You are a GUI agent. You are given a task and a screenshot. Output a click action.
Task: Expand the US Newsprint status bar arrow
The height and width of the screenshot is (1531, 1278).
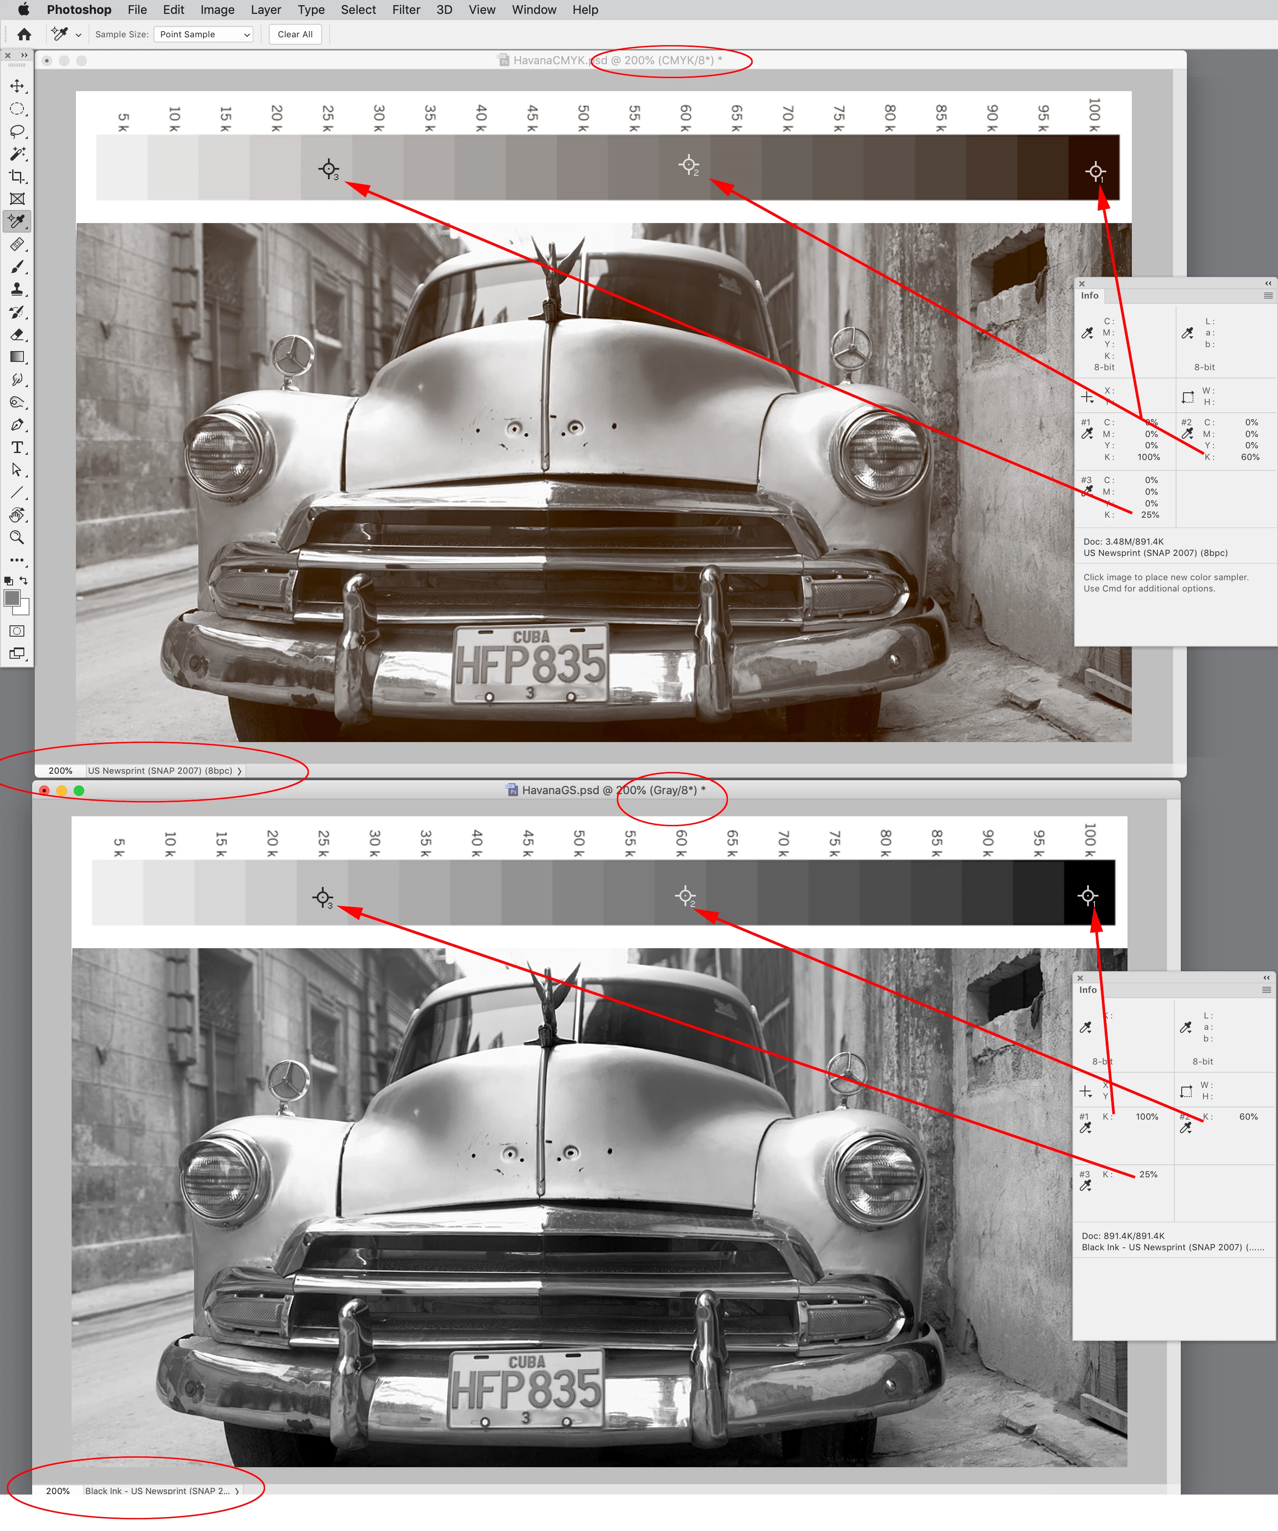coord(239,771)
